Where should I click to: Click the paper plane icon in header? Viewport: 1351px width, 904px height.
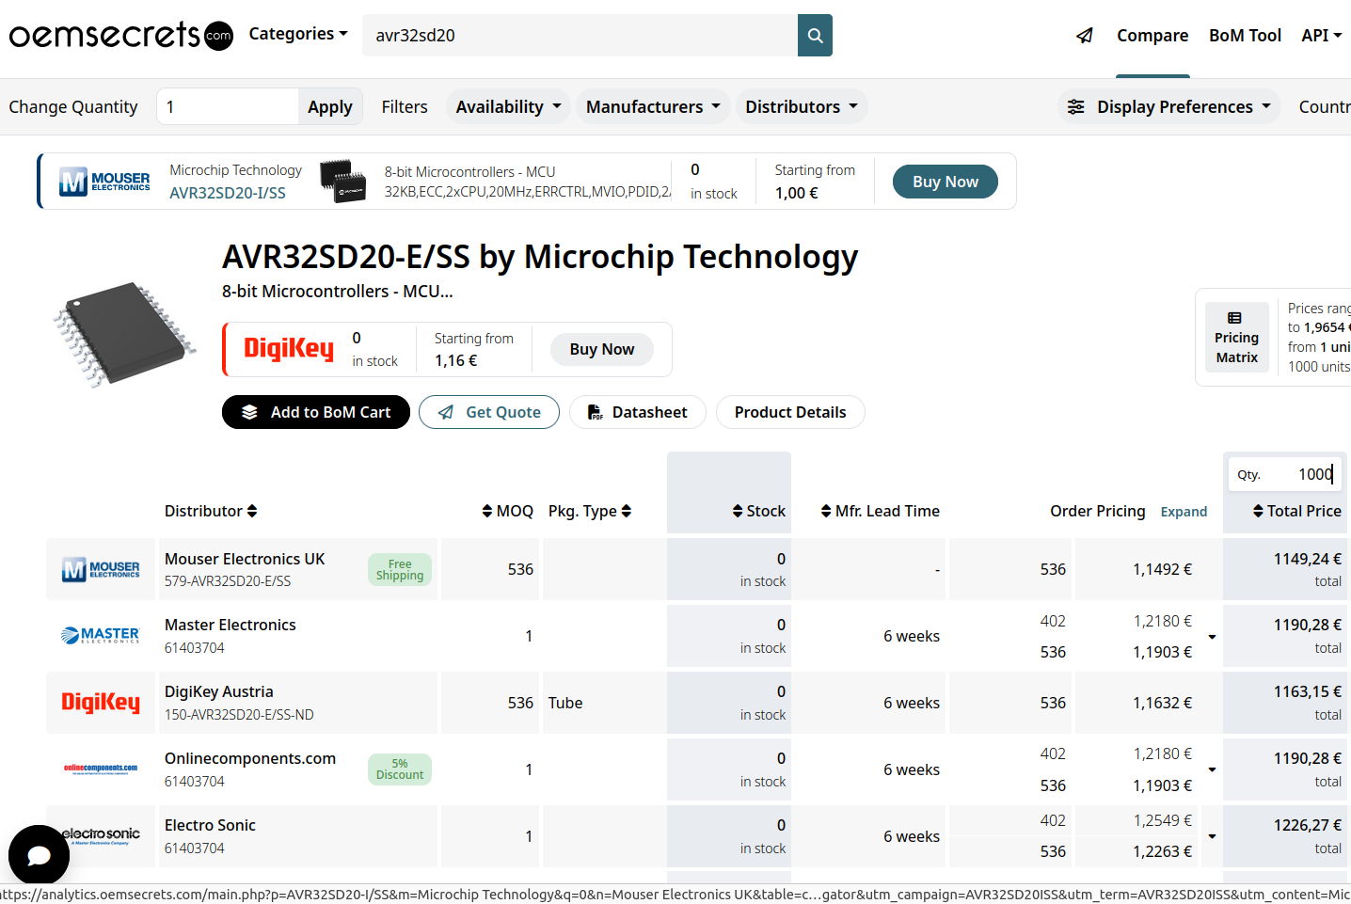1085,36
